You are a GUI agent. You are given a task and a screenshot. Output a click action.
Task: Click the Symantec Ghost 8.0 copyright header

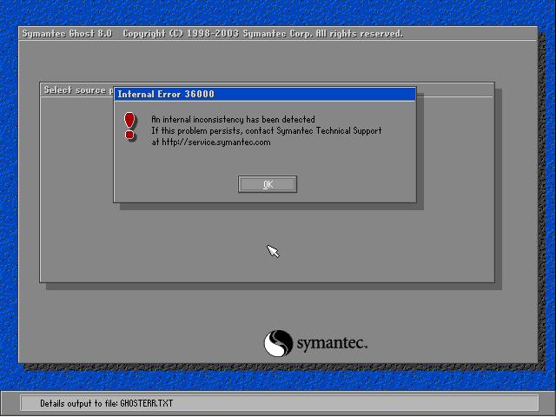tap(212, 34)
